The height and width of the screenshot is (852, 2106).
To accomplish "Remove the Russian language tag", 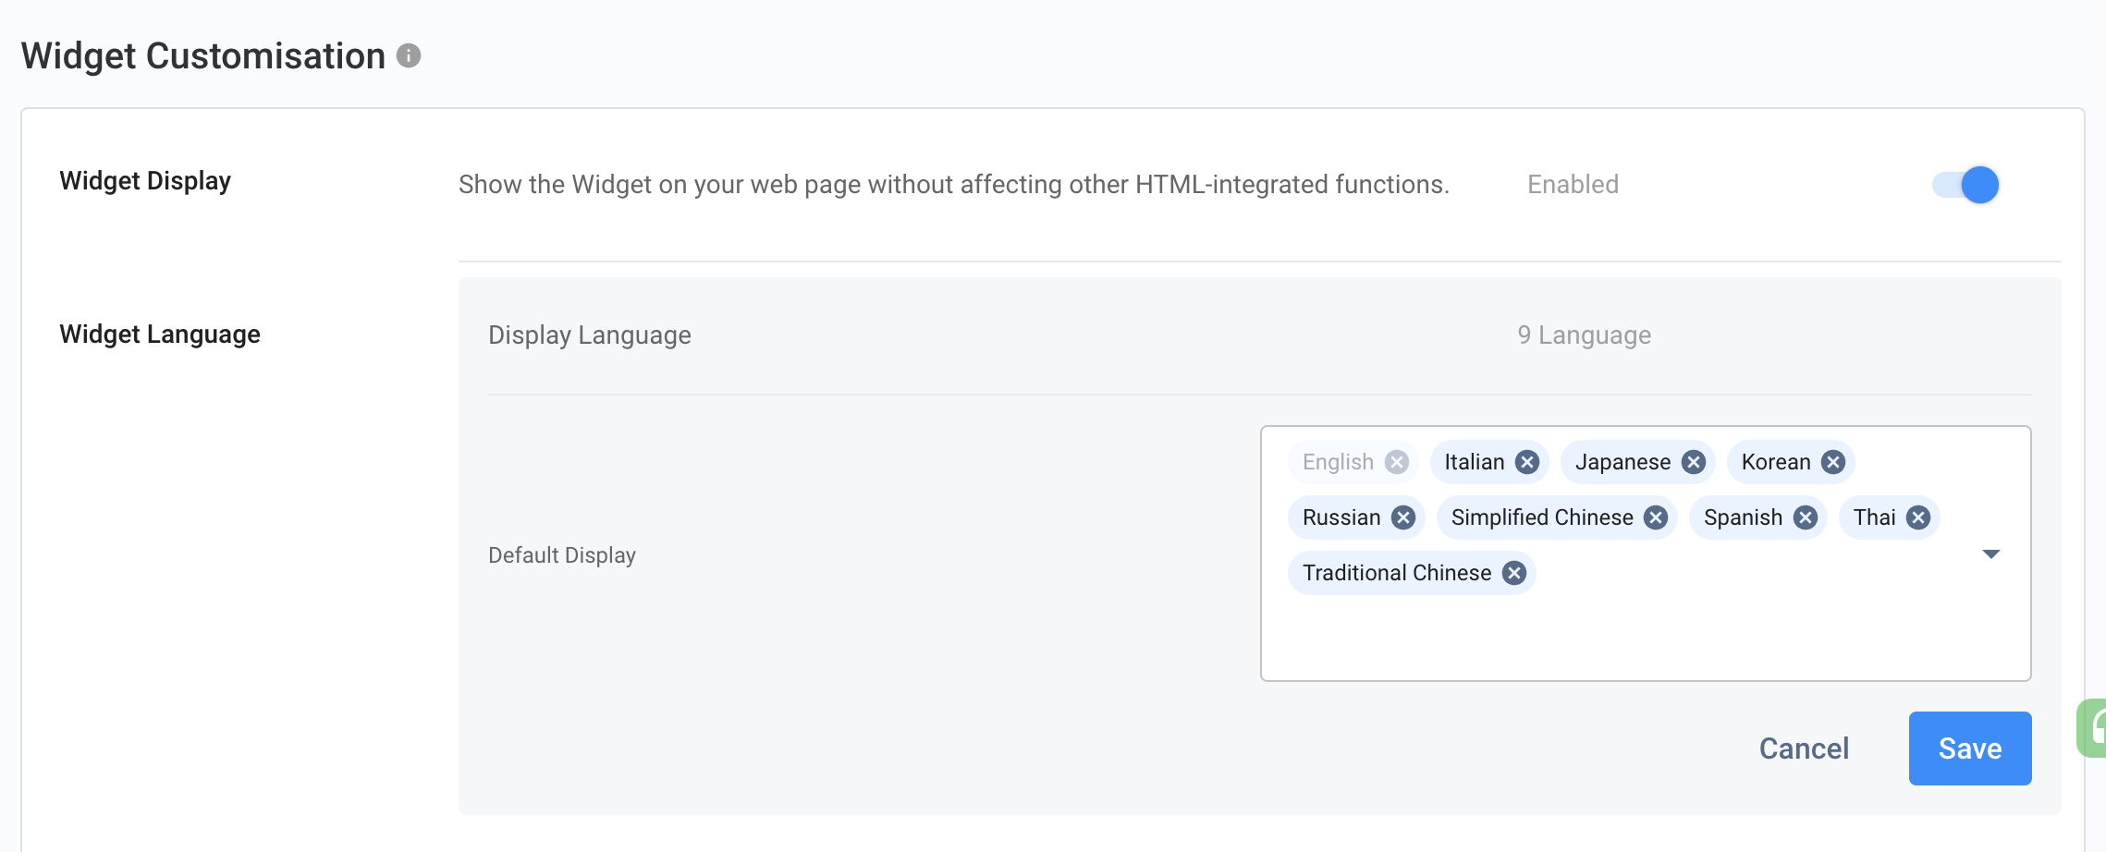I will click(1403, 517).
